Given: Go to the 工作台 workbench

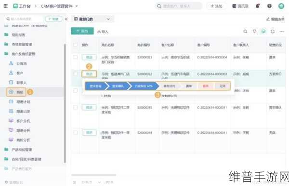Looking at the screenshot, I should click(x=22, y=6).
